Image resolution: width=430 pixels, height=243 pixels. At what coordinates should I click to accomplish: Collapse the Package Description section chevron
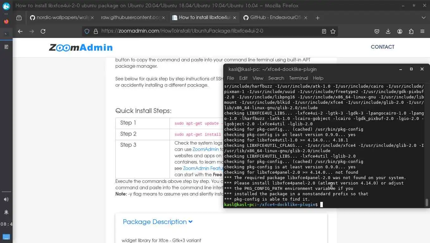(190, 222)
